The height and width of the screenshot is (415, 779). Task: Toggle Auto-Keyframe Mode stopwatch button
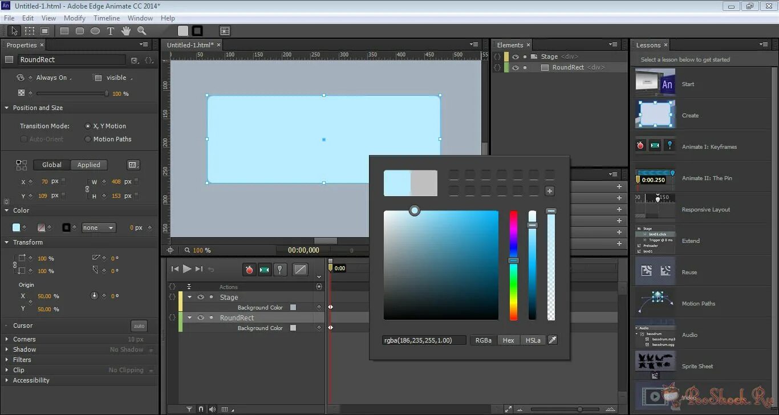[x=249, y=270]
